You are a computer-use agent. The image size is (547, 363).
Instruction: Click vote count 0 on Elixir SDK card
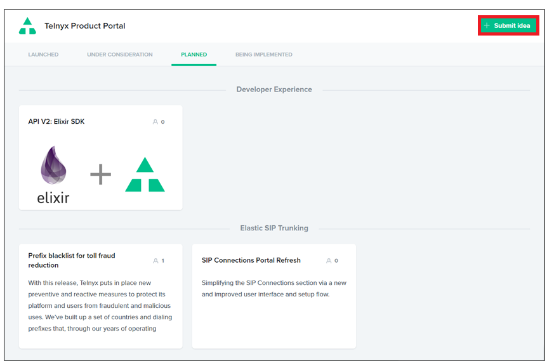click(x=163, y=122)
